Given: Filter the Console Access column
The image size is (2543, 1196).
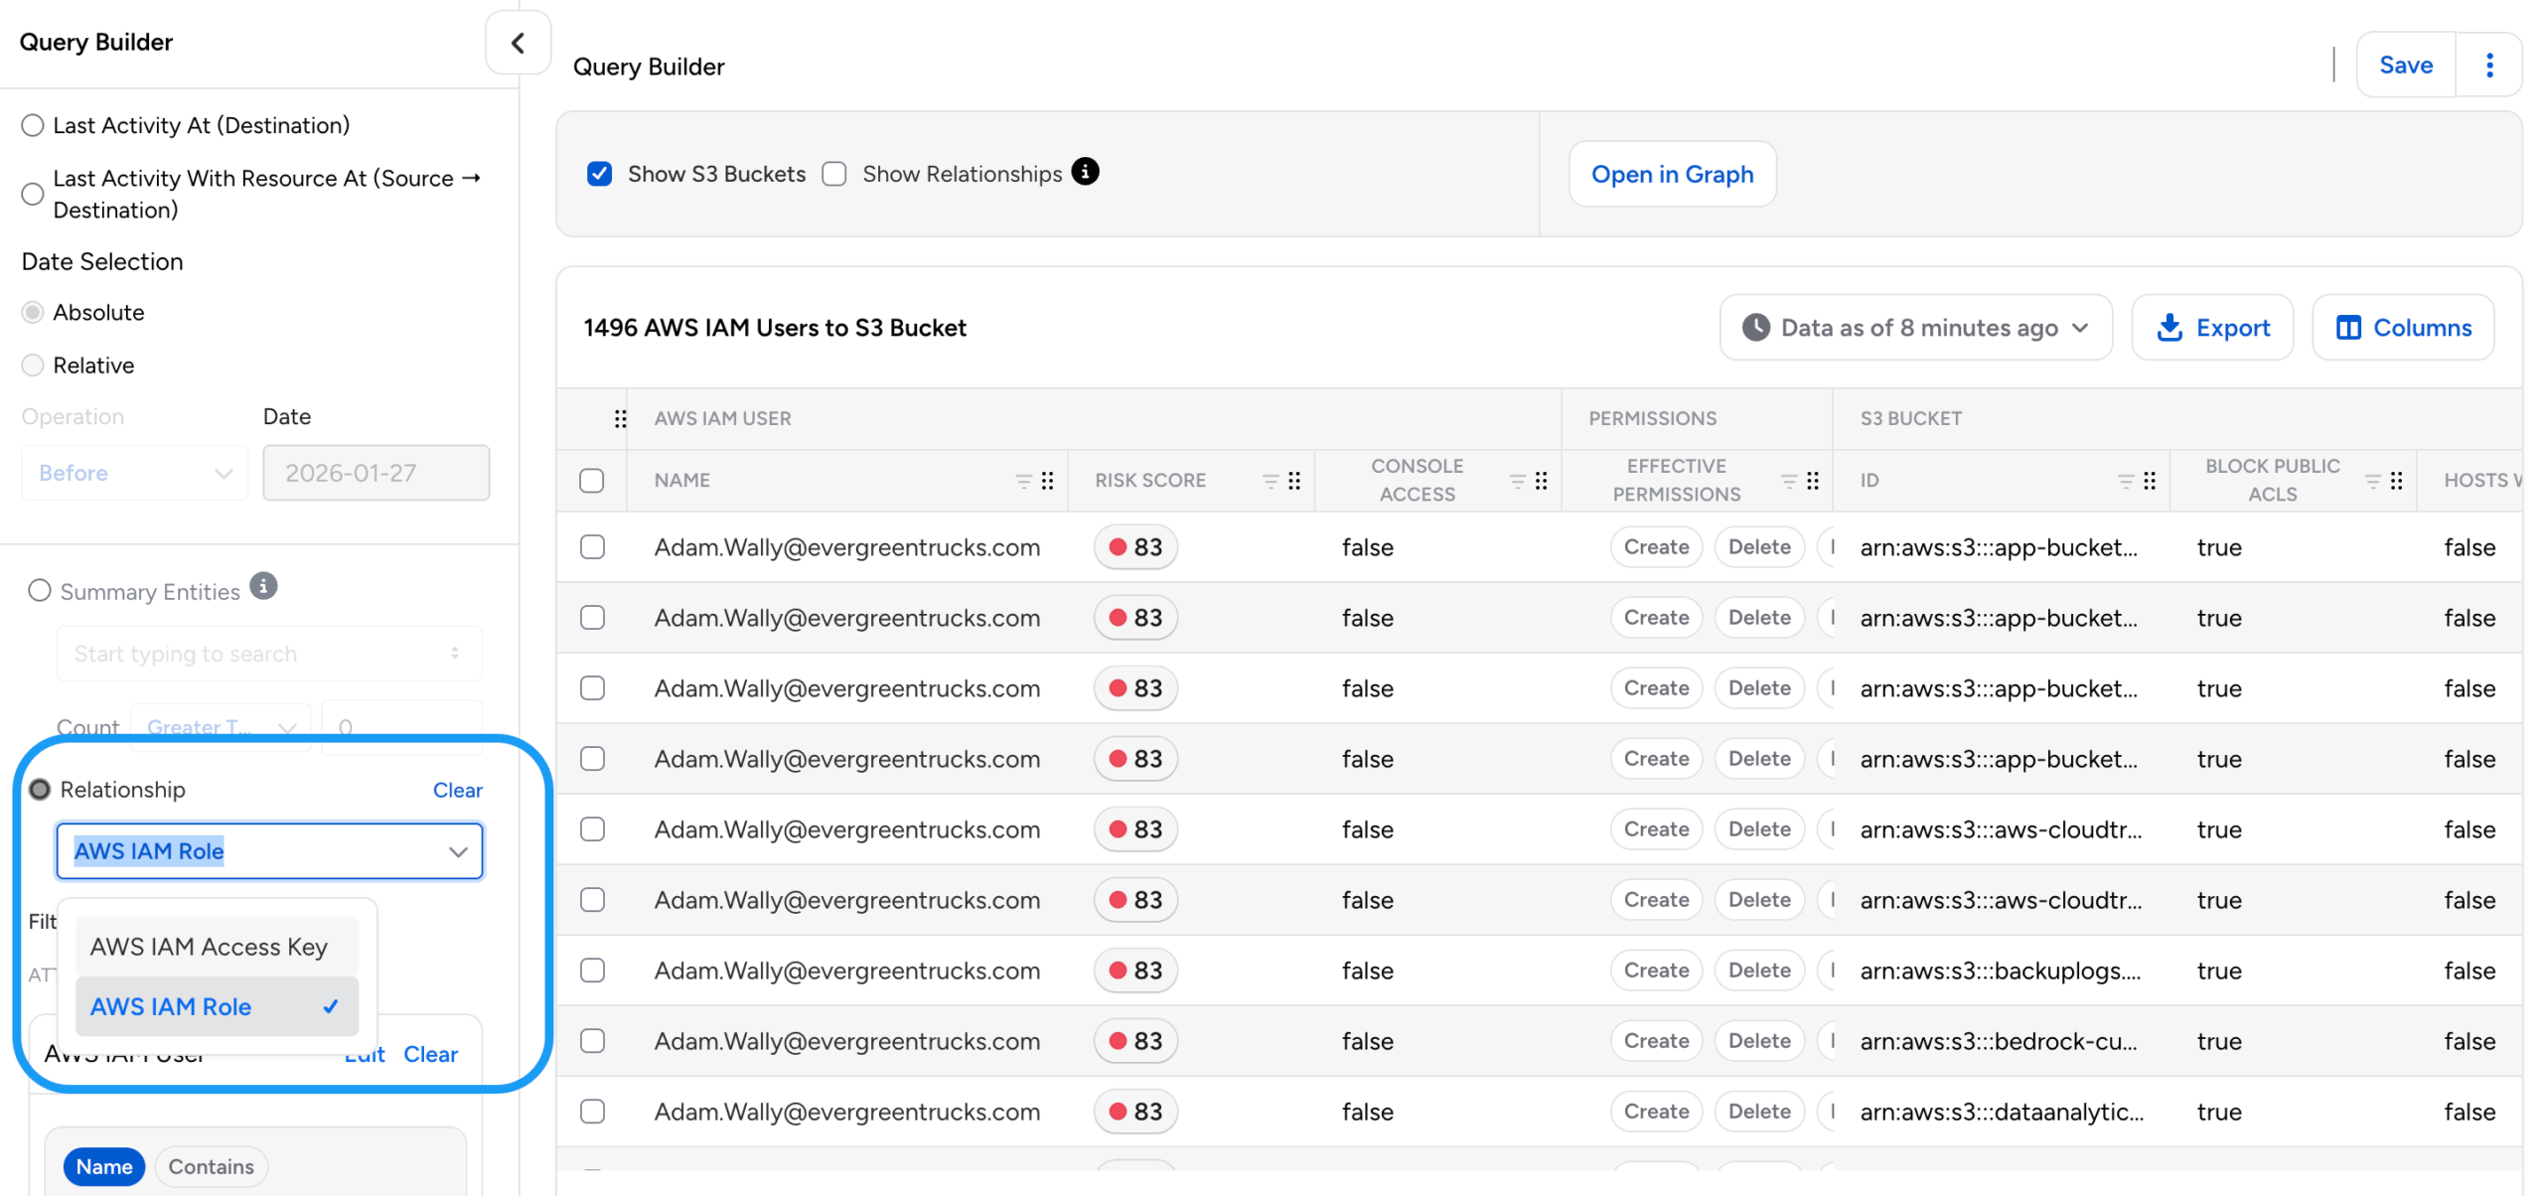Looking at the screenshot, I should point(1516,481).
